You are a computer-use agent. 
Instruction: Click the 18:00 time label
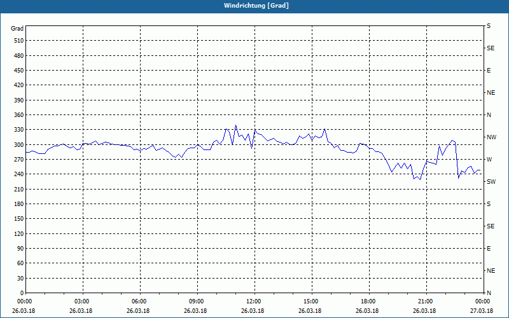pyautogui.click(x=368, y=301)
